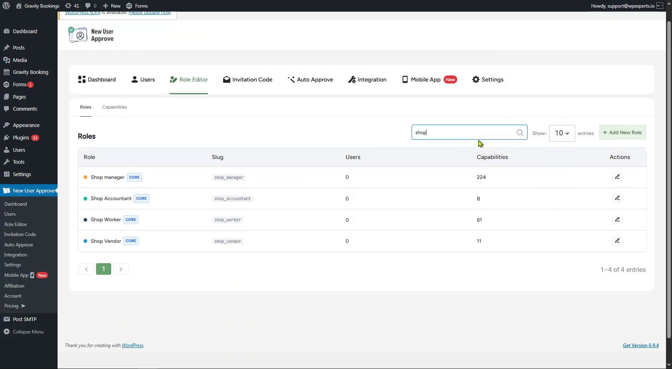Click the Dashboard sidebar icon
The height and width of the screenshot is (369, 672).
pos(6,31)
